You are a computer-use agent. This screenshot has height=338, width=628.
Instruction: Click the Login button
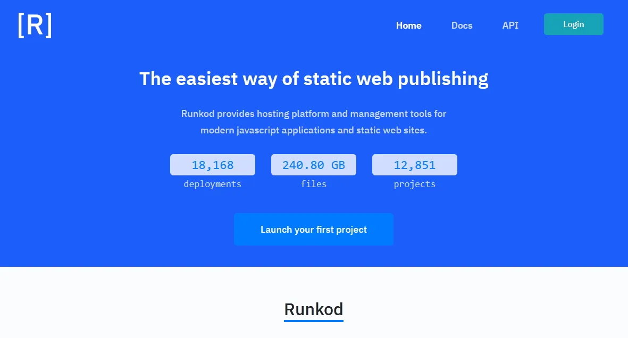[574, 24]
